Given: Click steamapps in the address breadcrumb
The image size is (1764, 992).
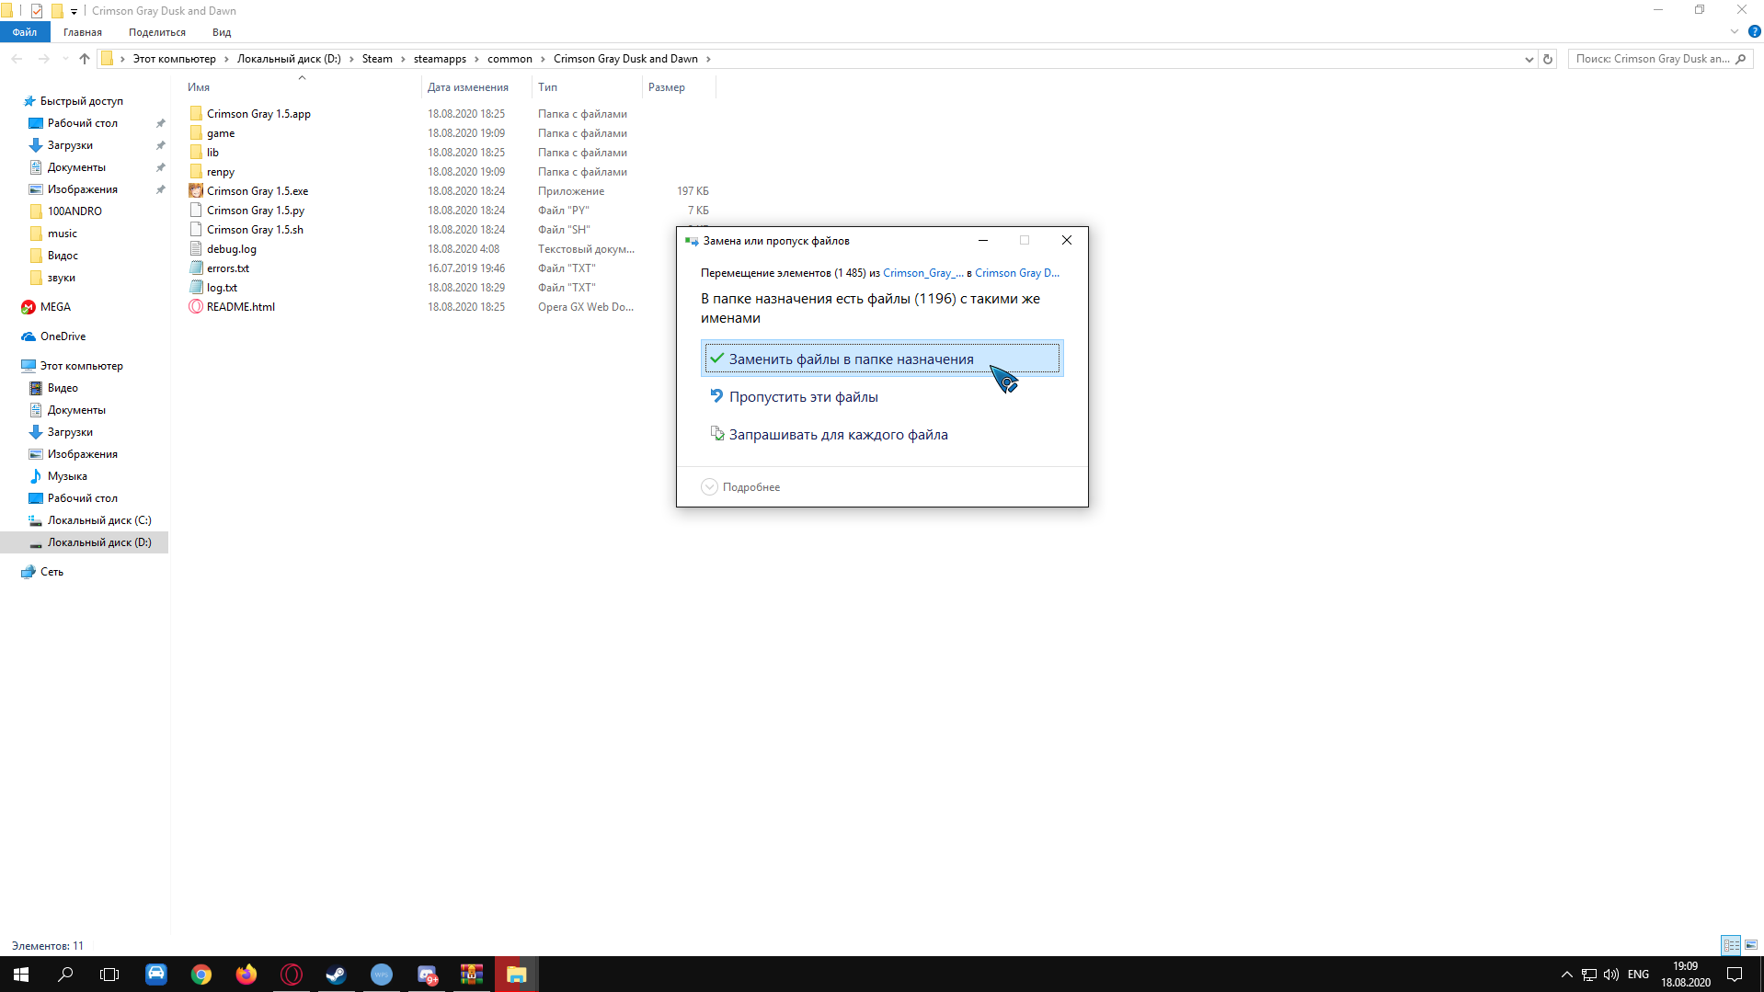Looking at the screenshot, I should click(x=440, y=59).
